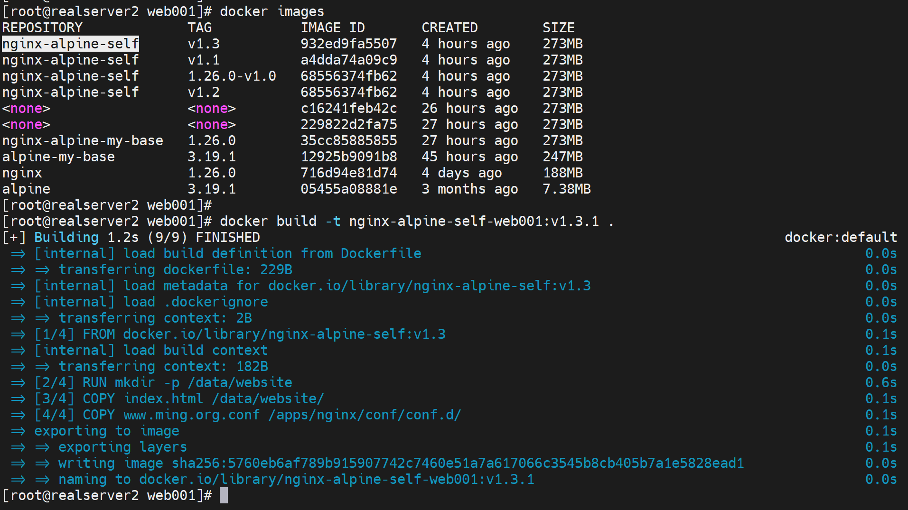Click the 7.38MB size value
908x510 pixels.
(x=566, y=189)
